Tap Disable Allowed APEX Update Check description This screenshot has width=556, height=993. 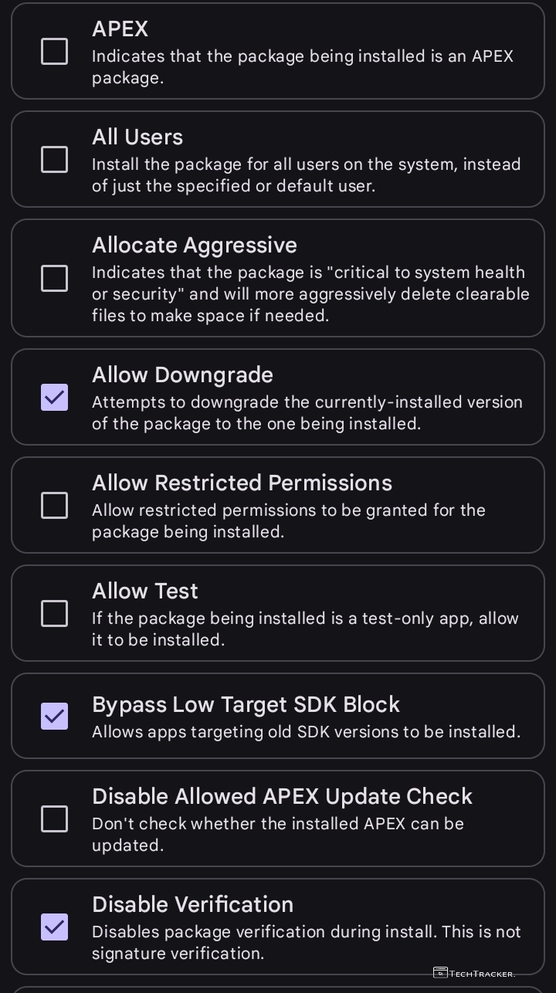click(277, 835)
